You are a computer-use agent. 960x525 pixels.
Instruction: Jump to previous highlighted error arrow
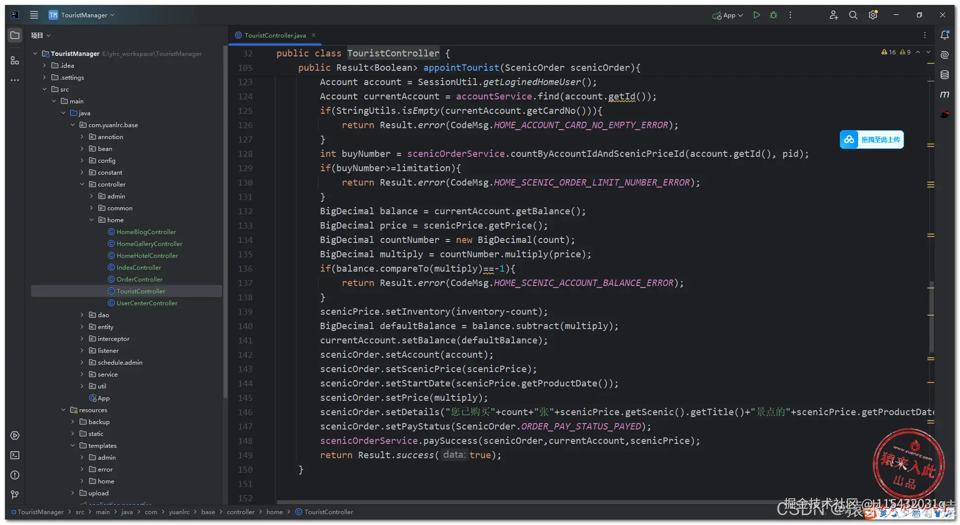[x=918, y=52]
